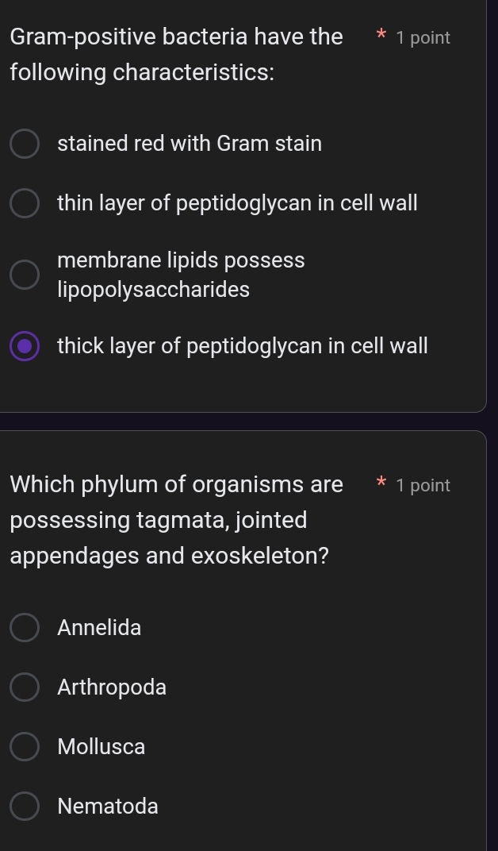This screenshot has height=851, width=498.
Task: Select the 'stained red with Gram stain' option
Action: click(x=25, y=144)
